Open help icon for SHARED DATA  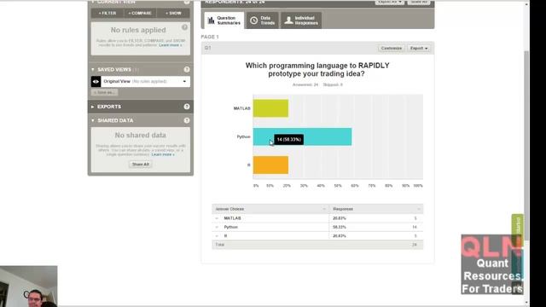[187, 120]
